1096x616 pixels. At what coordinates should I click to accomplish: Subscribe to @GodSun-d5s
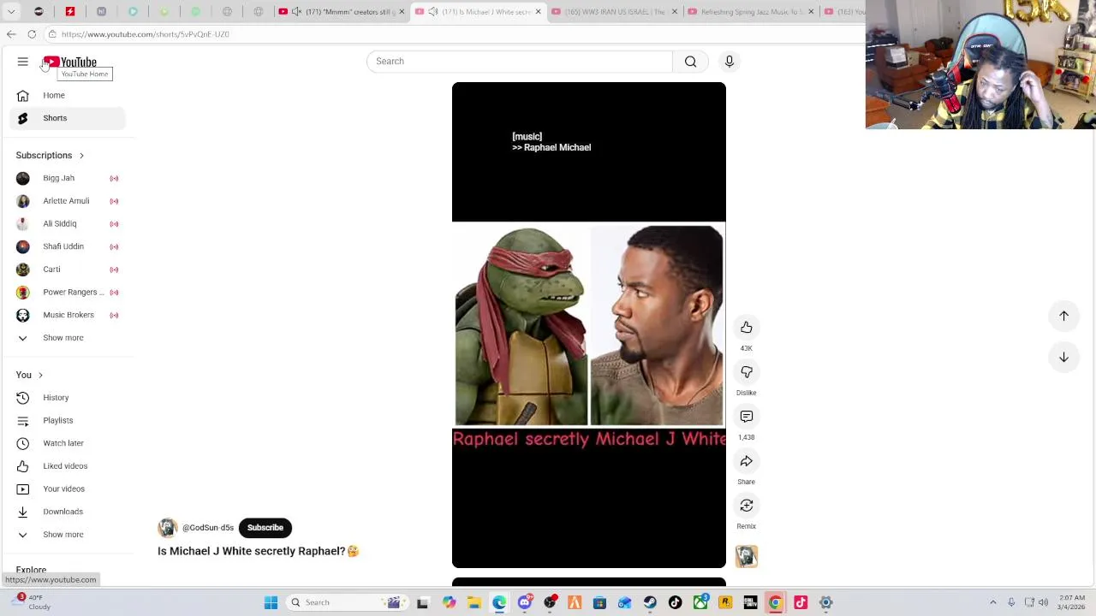(265, 528)
